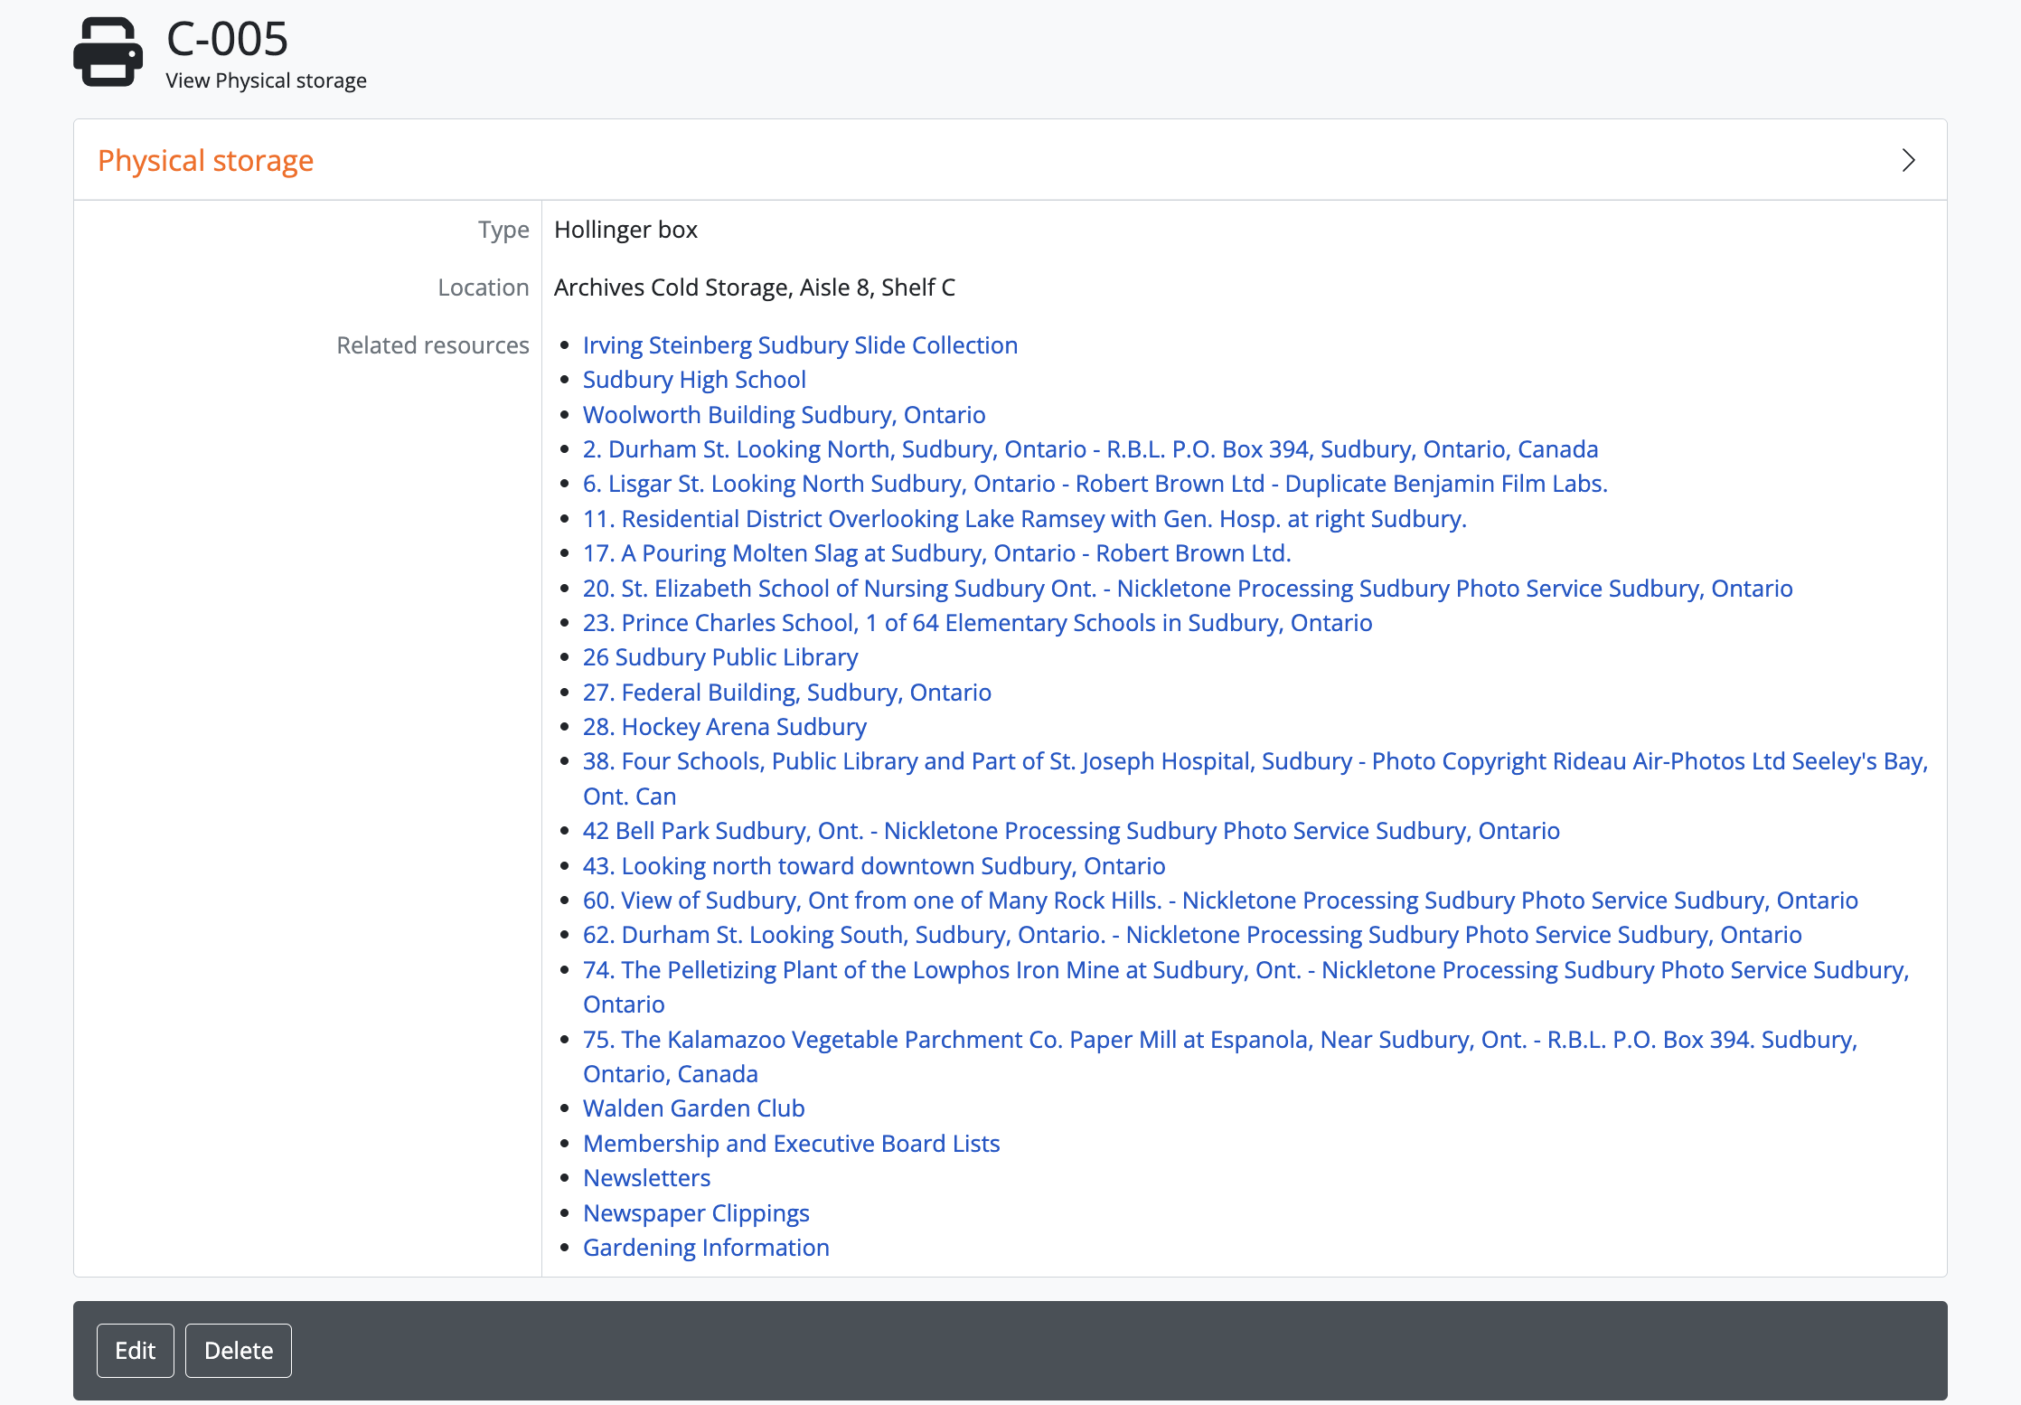
Task: Click the printer icon beside C-005
Action: coord(108,52)
